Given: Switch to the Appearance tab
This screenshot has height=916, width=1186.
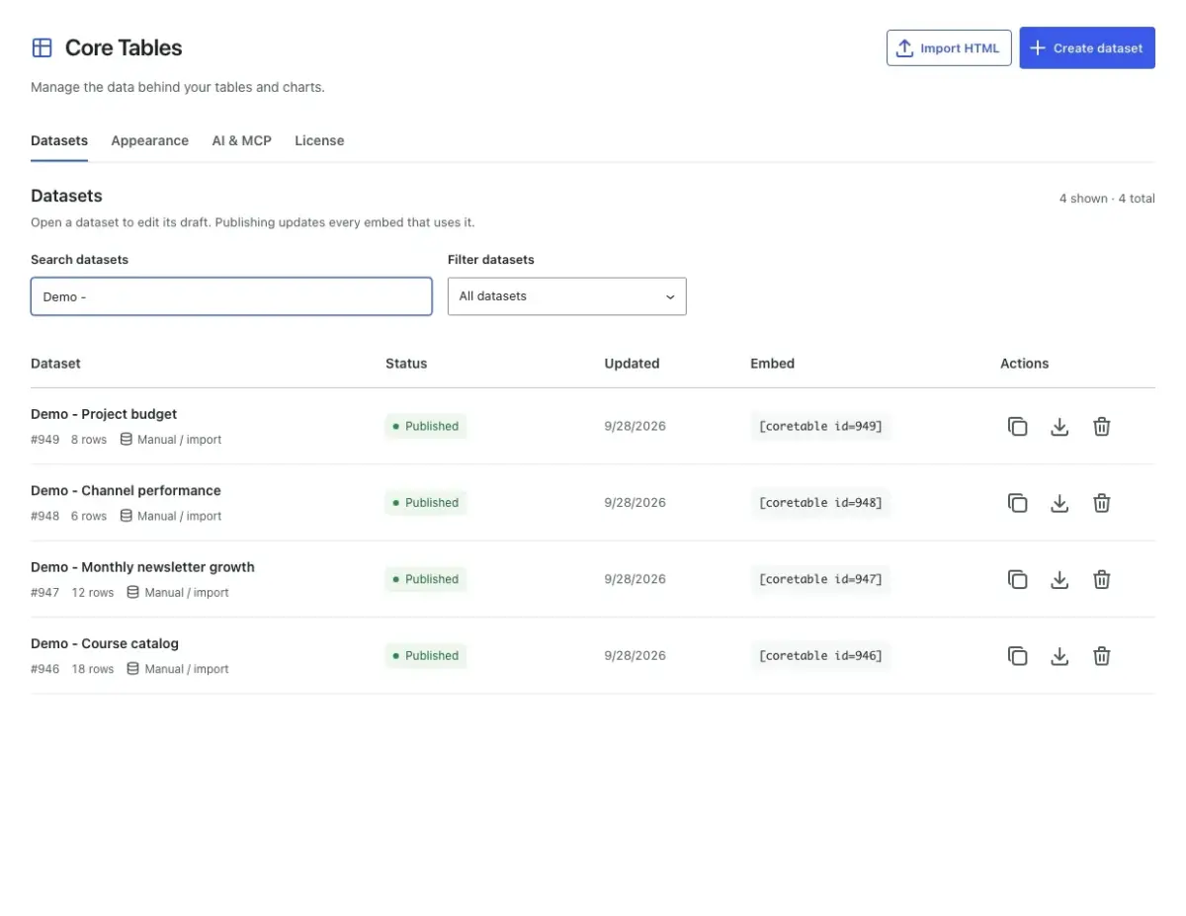Looking at the screenshot, I should [x=150, y=140].
